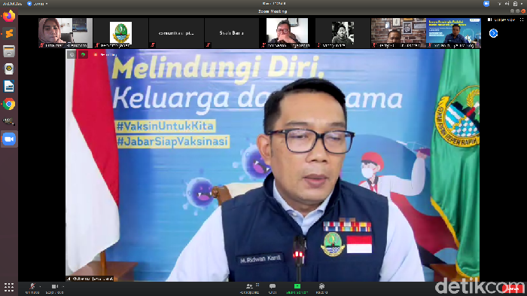Screen dimensions: 527x296
Task: Open the round yellow-ringed dock application
Action: [x=9, y=69]
